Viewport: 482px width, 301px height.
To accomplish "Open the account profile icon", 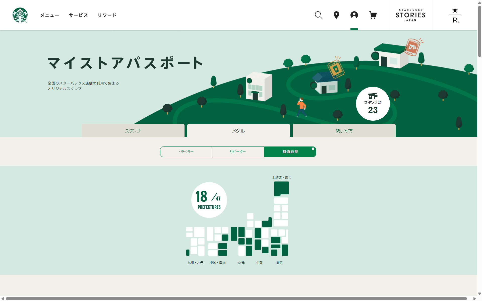I will tap(354, 15).
